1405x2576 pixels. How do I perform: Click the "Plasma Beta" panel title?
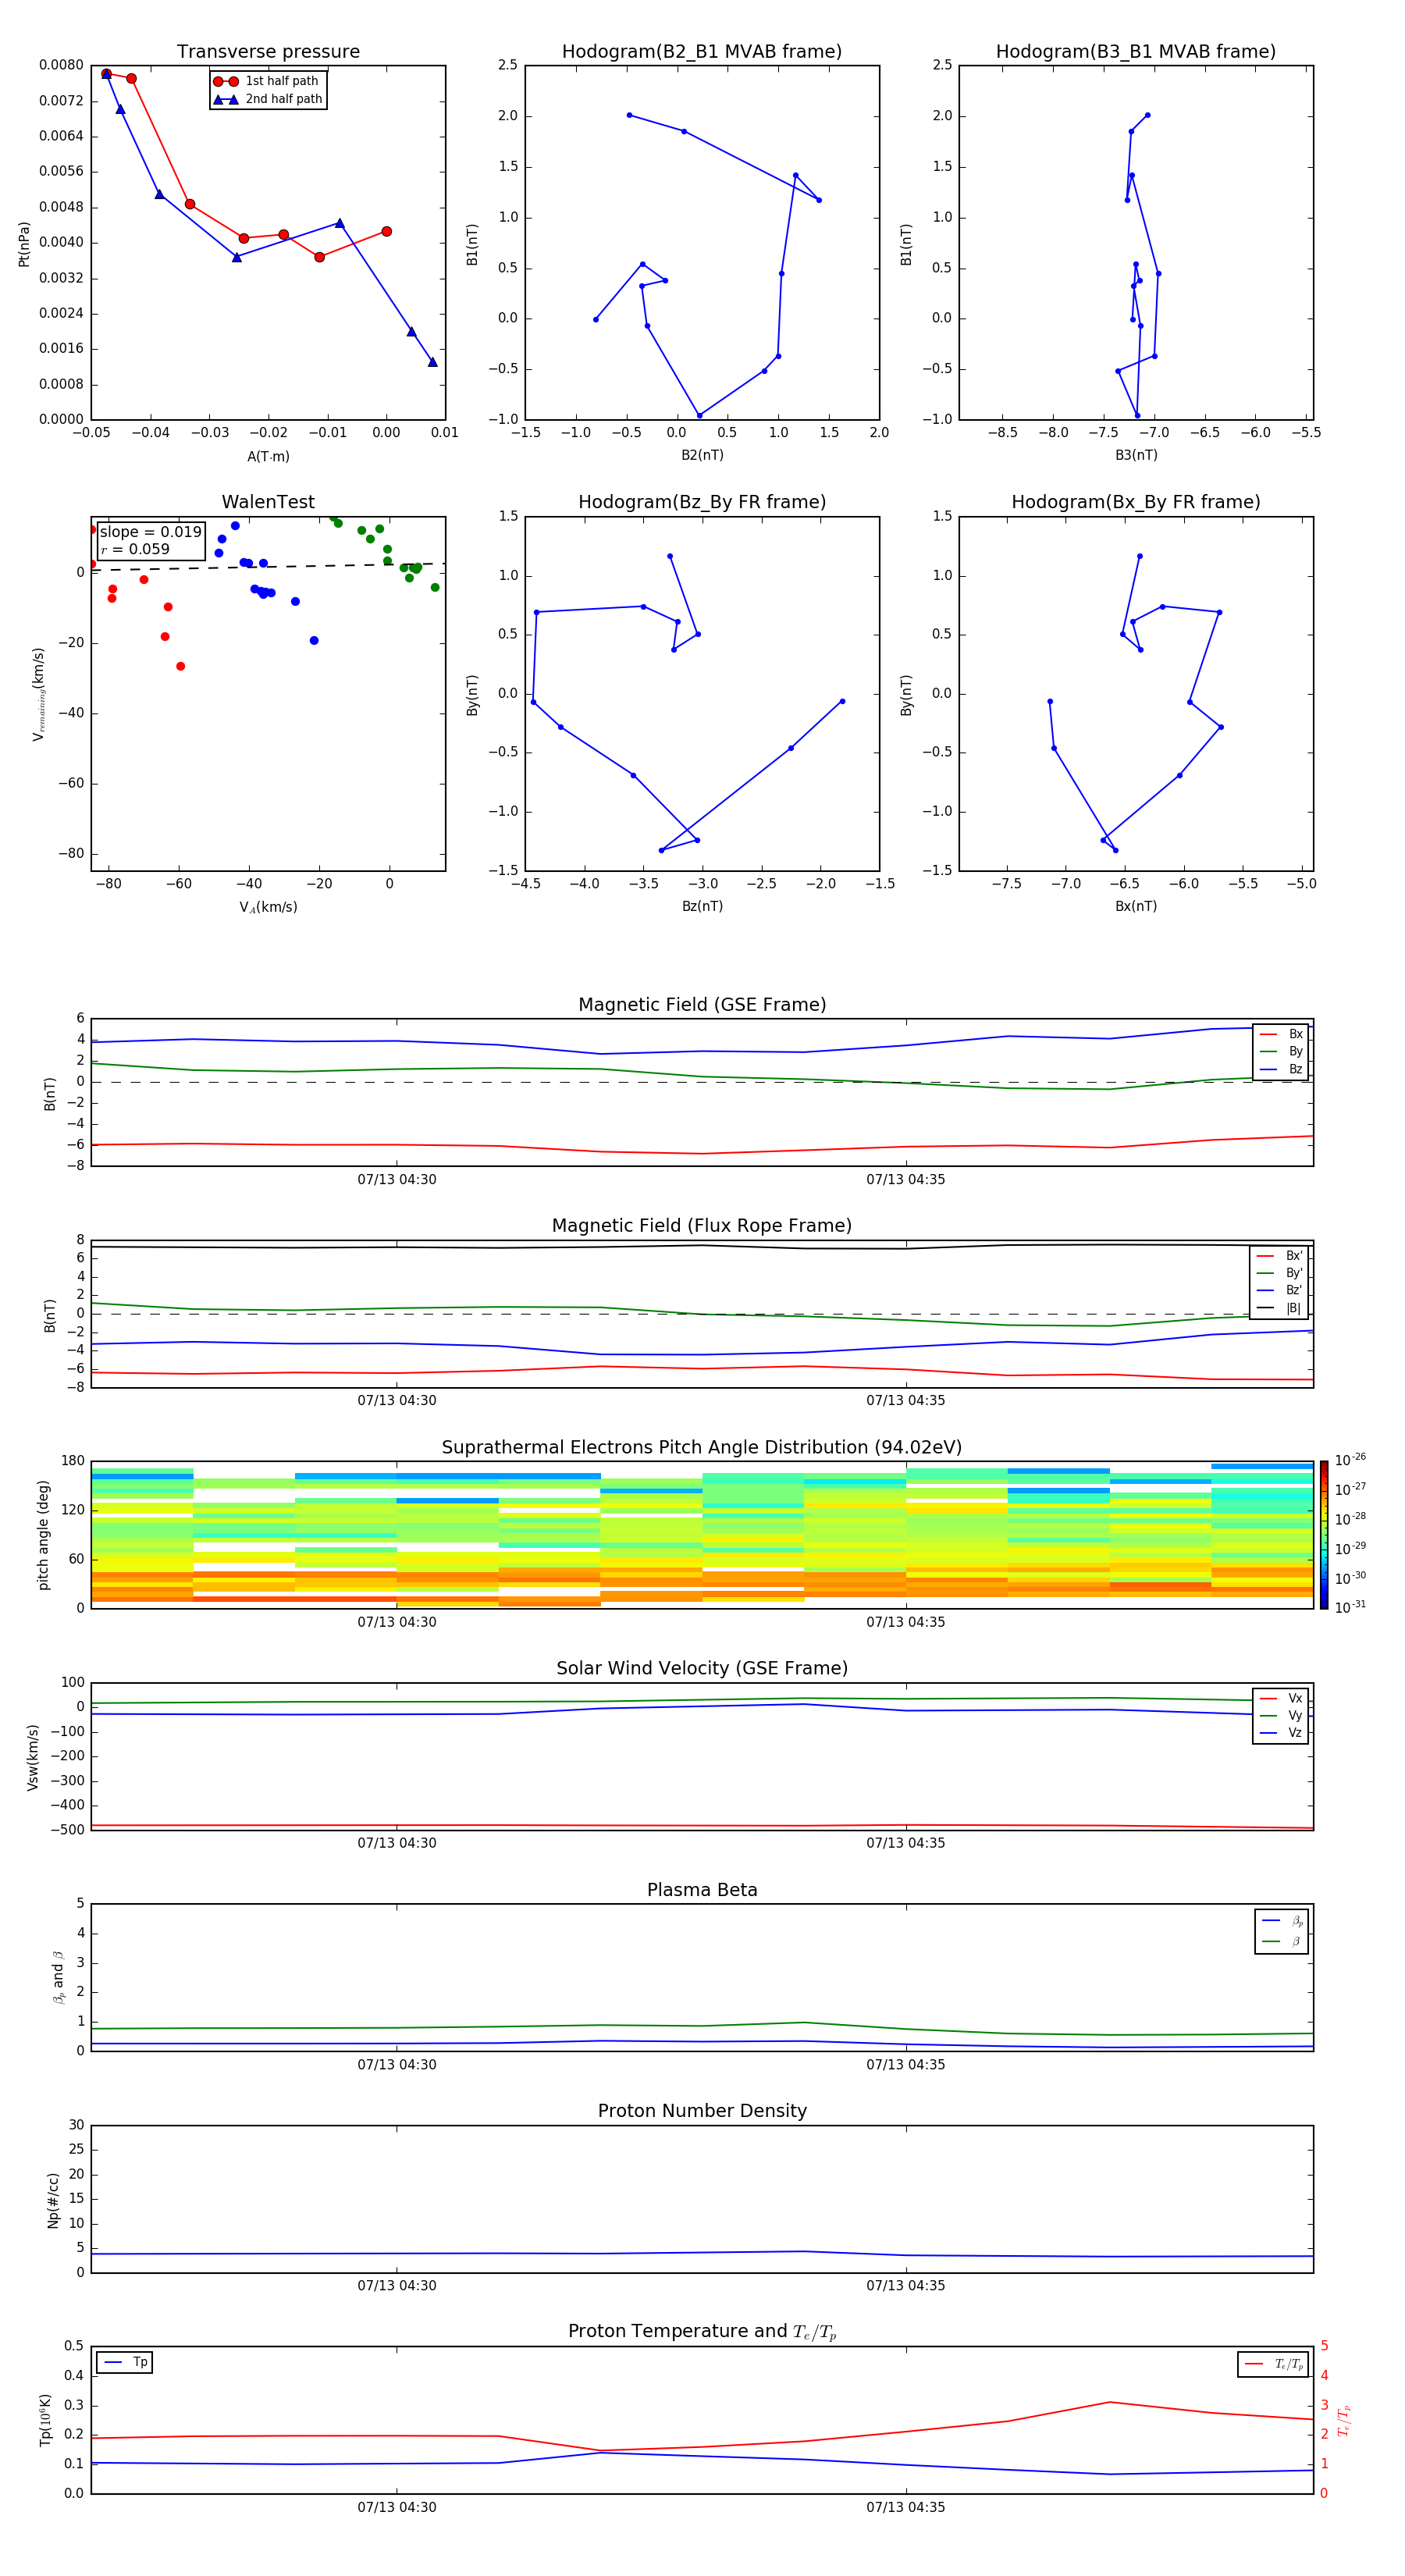click(702, 1891)
